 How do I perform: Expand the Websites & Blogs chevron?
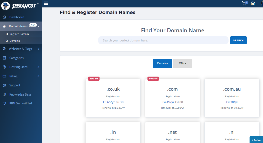pos(39,49)
